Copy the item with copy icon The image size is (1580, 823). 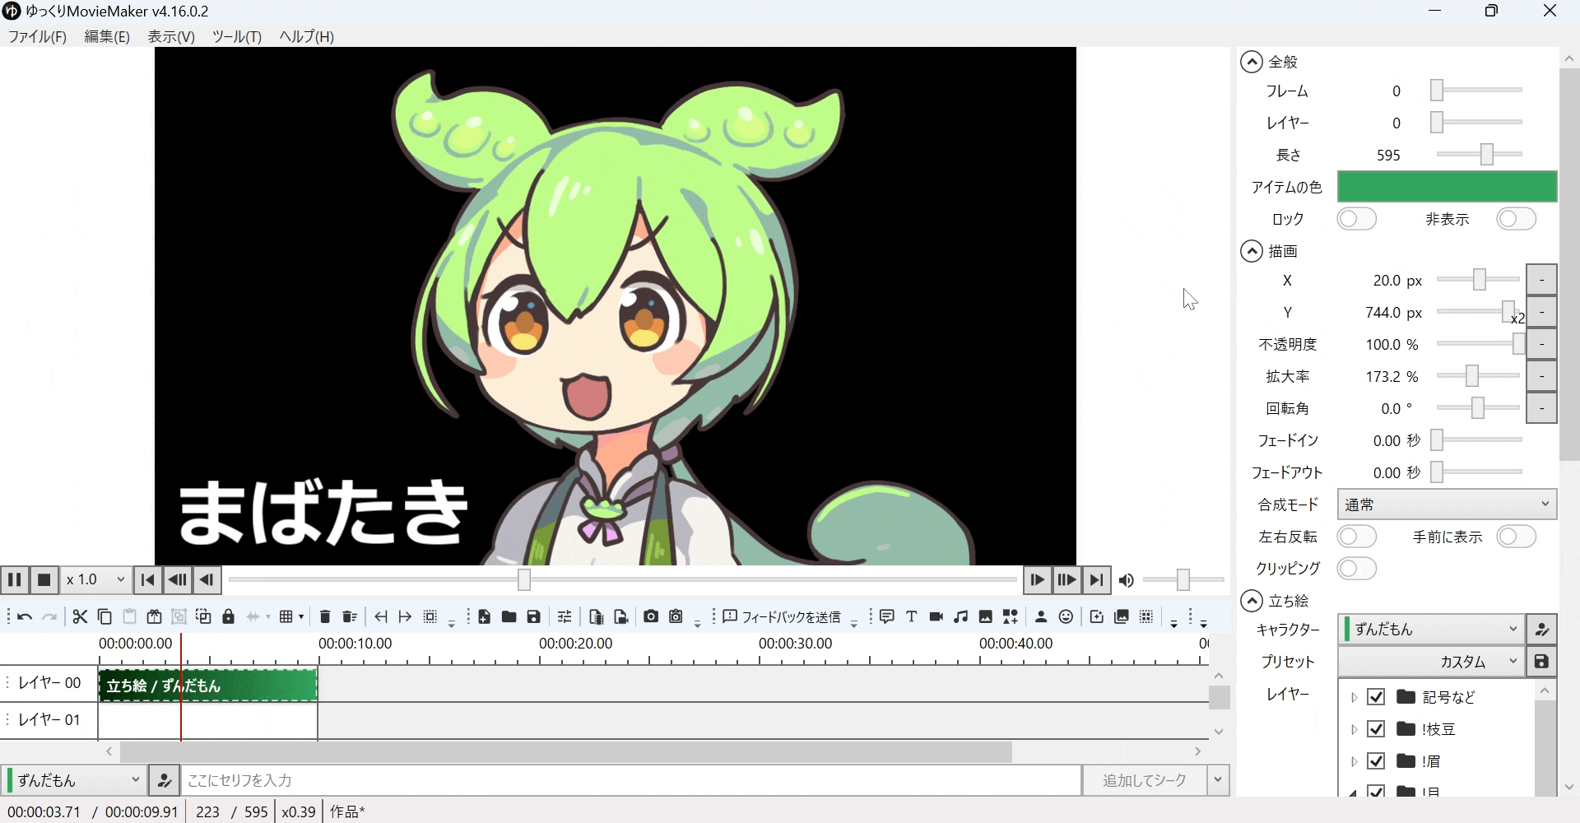(x=105, y=616)
